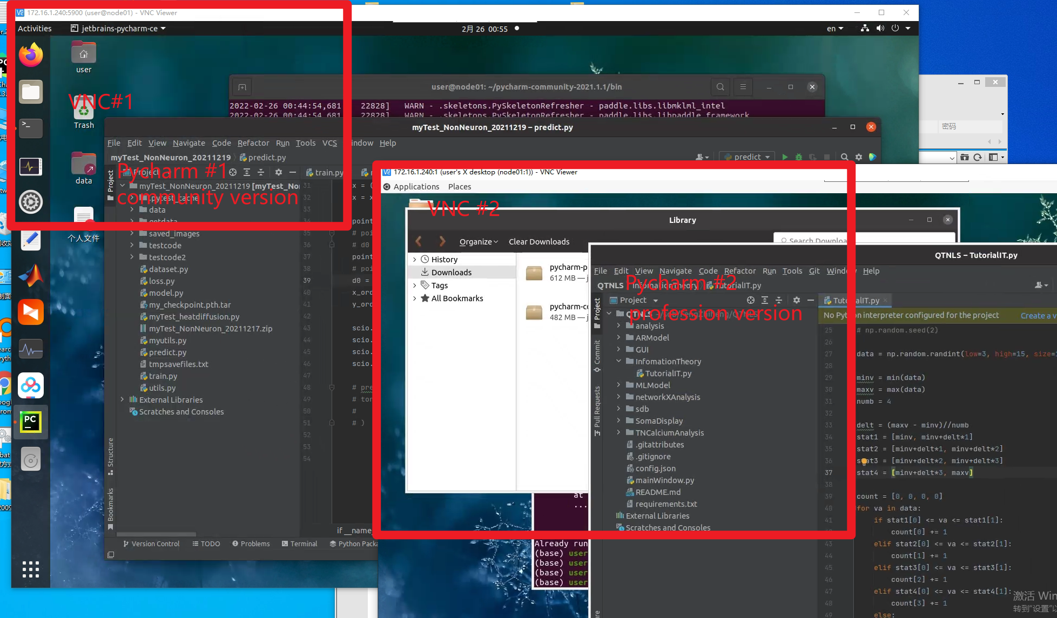Open Search Everywhere magnifier in PyCharm toolbar
Image resolution: width=1057 pixels, height=618 pixels.
(844, 157)
